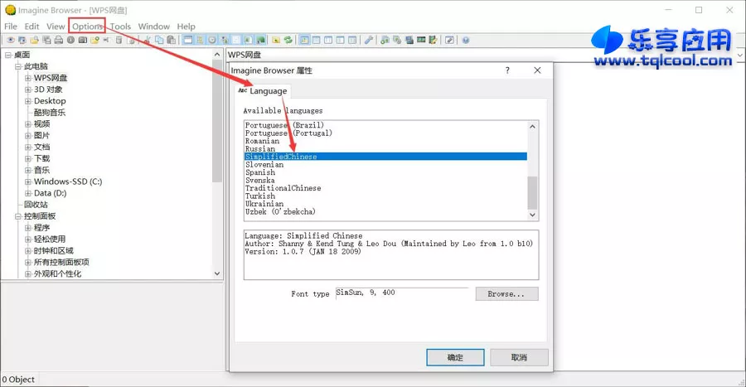Screen dimensions: 746x387
Task: Click the printer icon in toolbar
Action: pos(59,41)
